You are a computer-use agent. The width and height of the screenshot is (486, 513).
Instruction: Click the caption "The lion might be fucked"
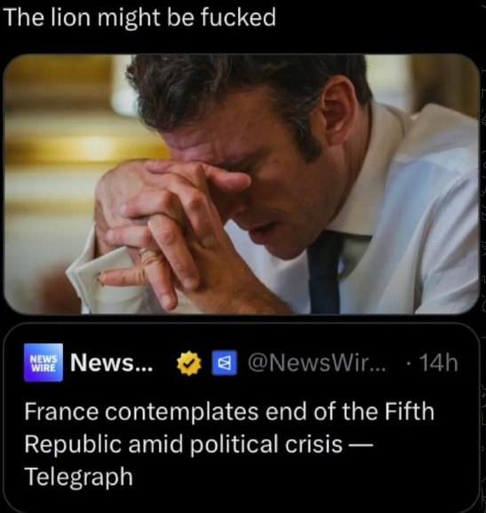coord(140,17)
